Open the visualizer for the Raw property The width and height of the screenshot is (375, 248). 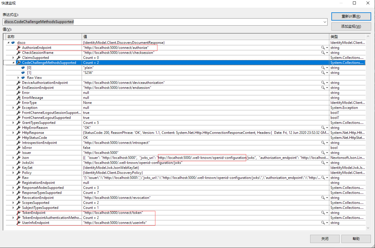tap(324, 177)
